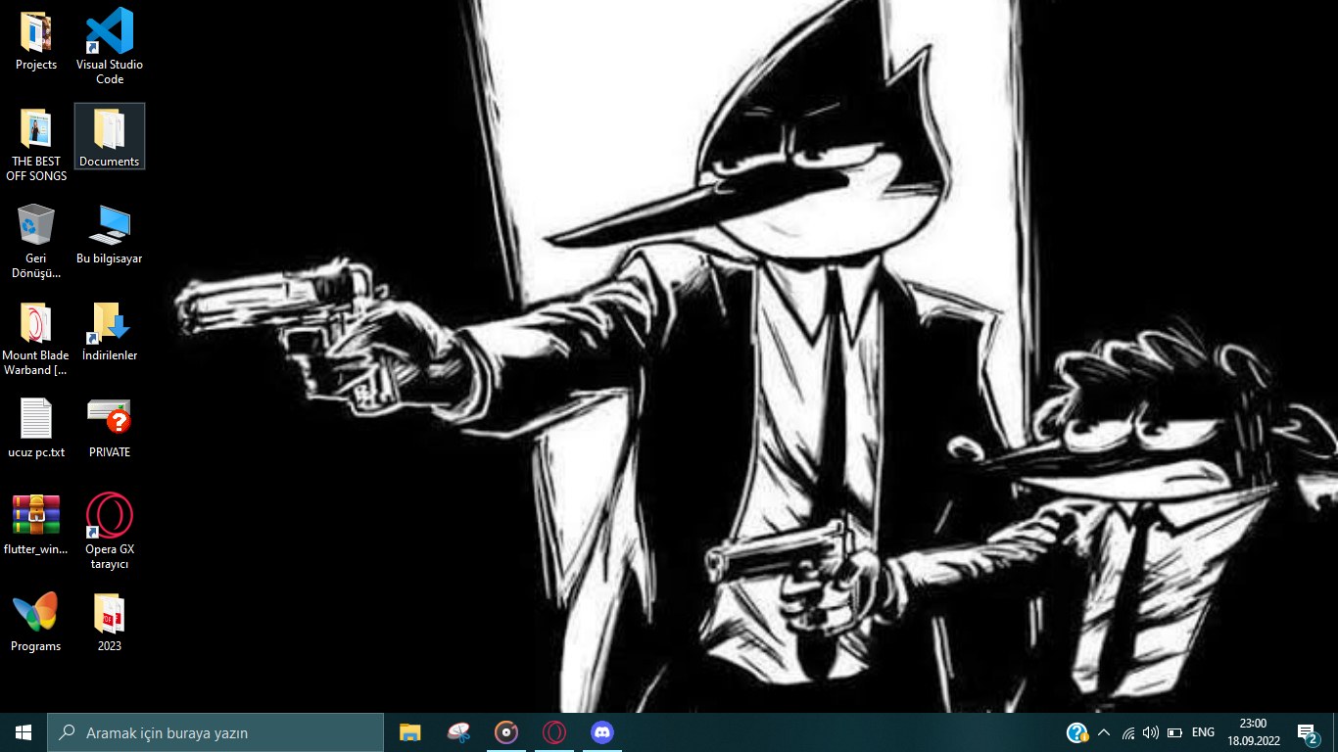Screen dimensions: 1338x752
Task: Select the Opera GX tarayıcı desktop shortcut
Action: (x=110, y=531)
